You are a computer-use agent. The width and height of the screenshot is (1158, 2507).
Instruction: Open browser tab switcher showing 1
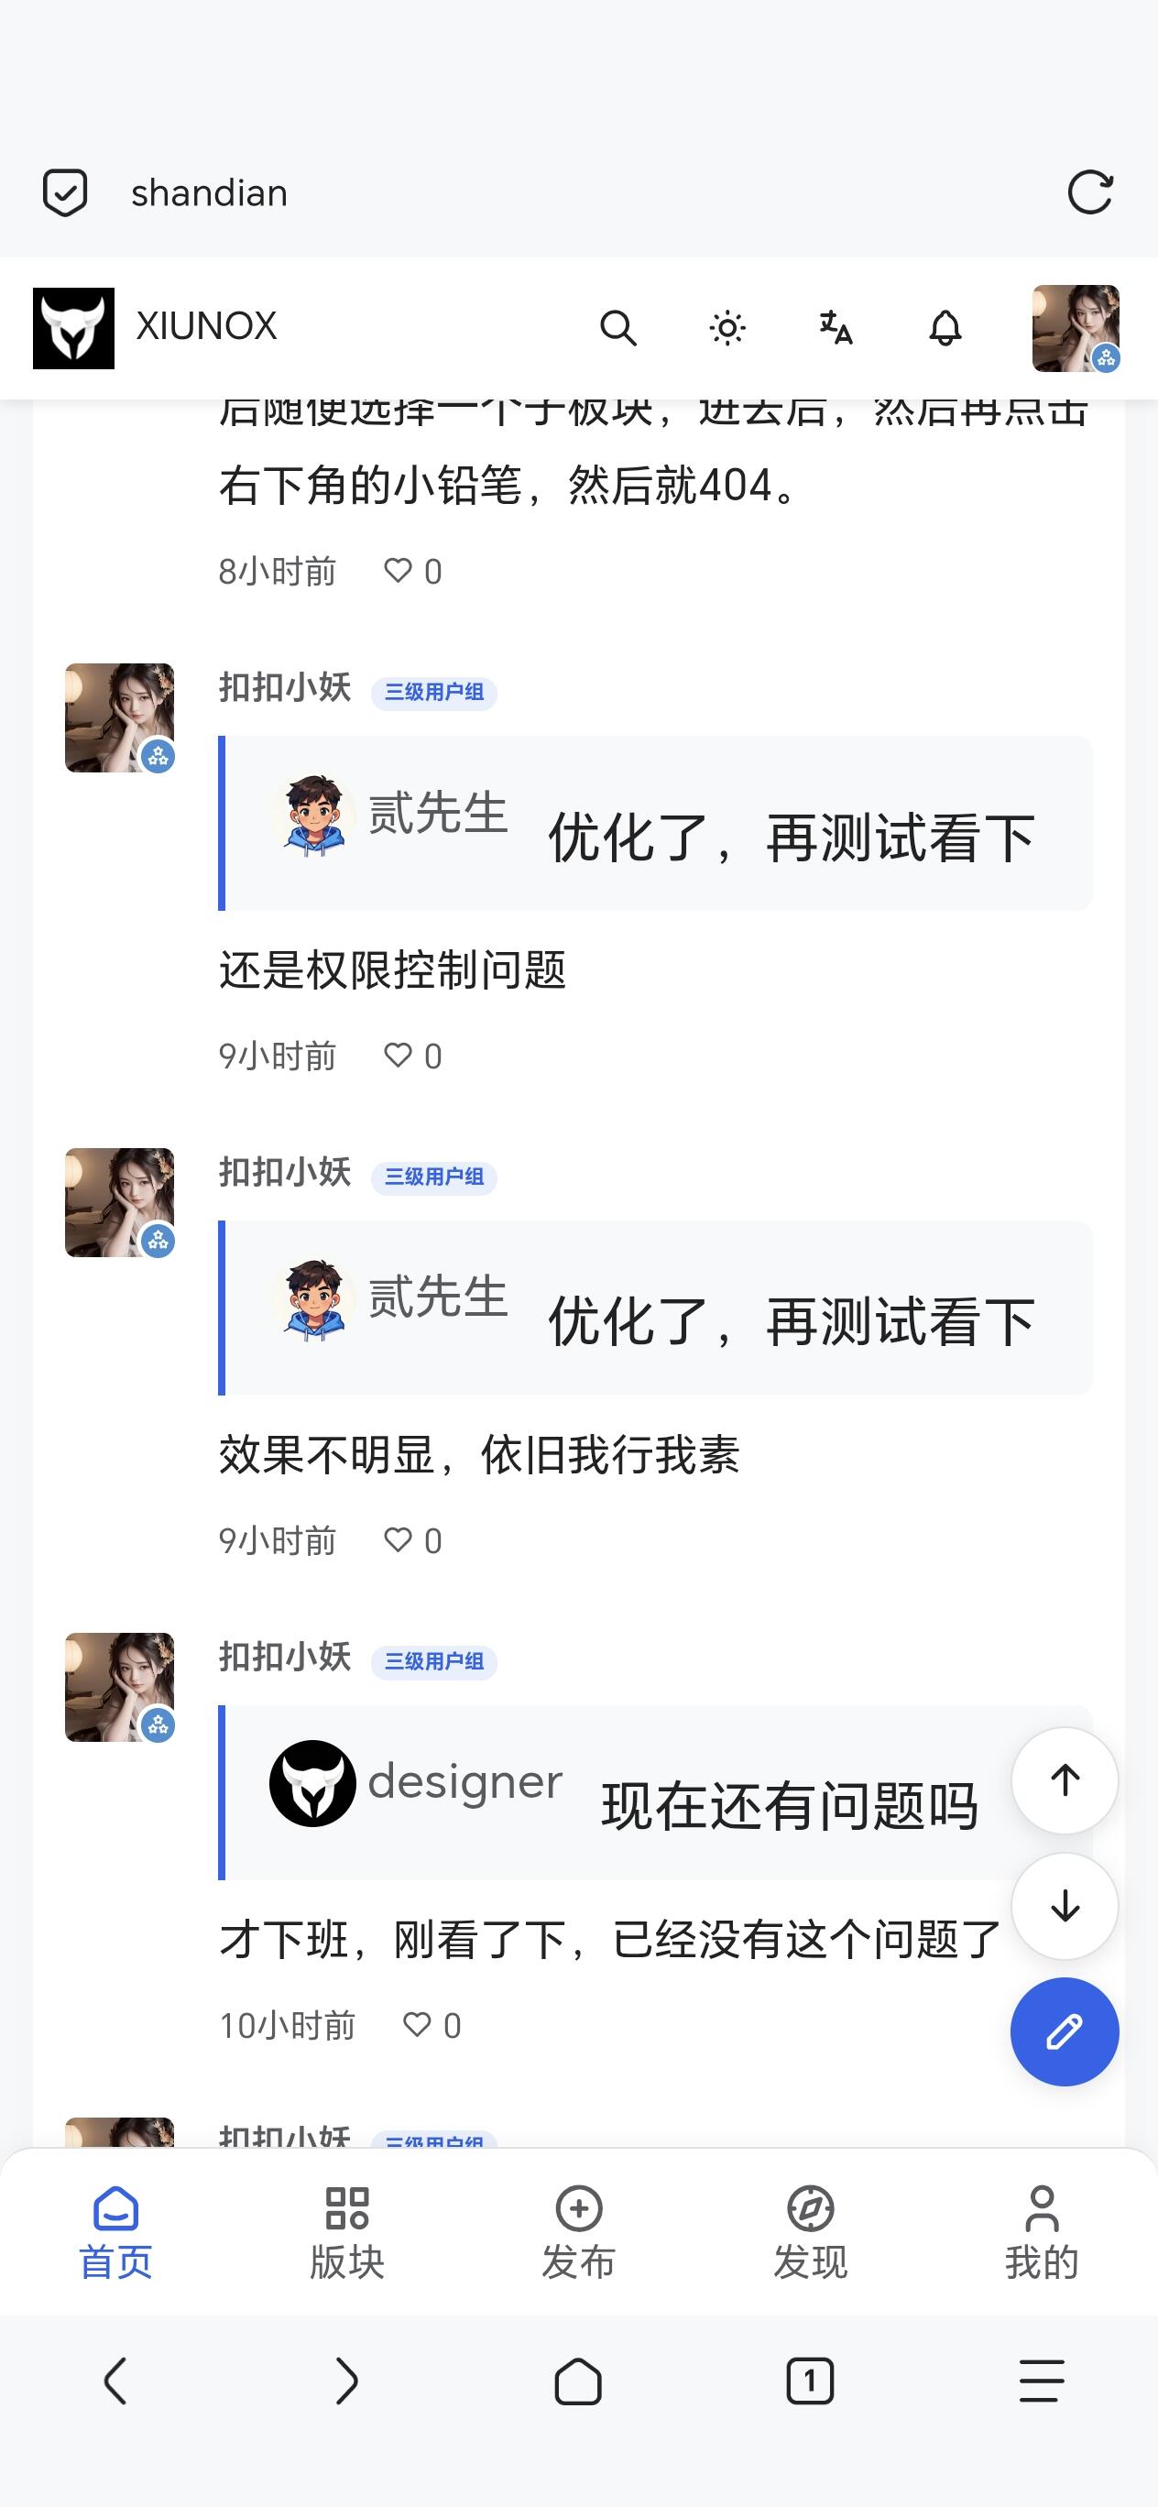click(811, 2381)
